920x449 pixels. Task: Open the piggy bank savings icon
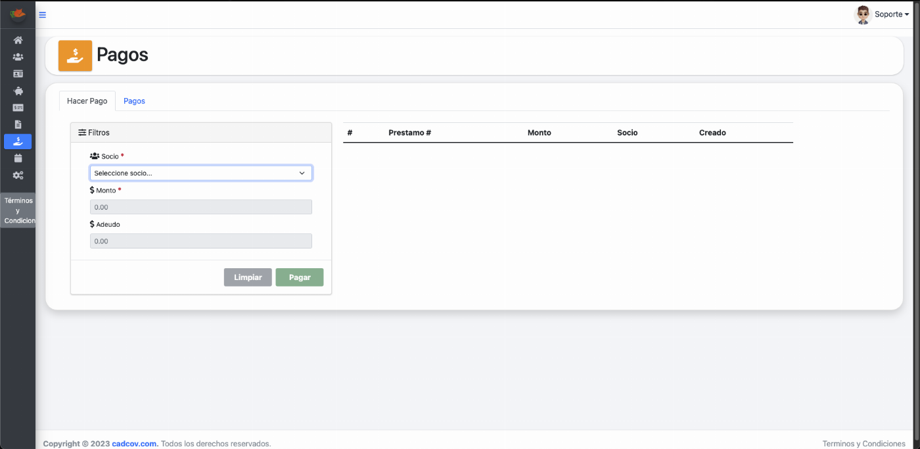pos(18,91)
